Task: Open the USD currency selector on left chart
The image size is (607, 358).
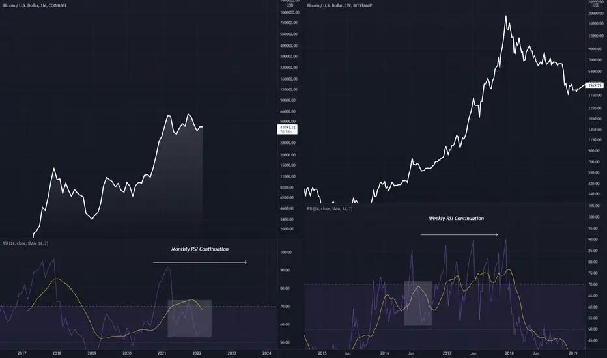Action: (290, 5)
